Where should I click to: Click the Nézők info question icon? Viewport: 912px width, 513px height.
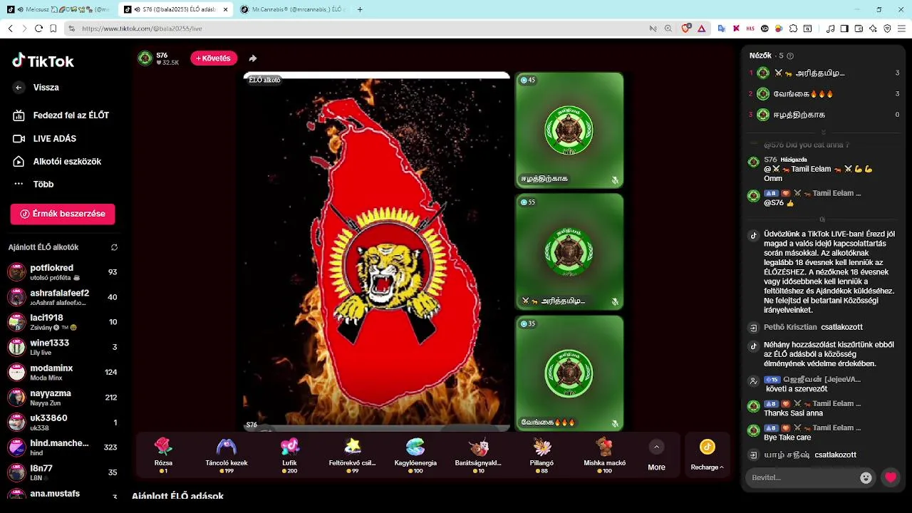[790, 56]
